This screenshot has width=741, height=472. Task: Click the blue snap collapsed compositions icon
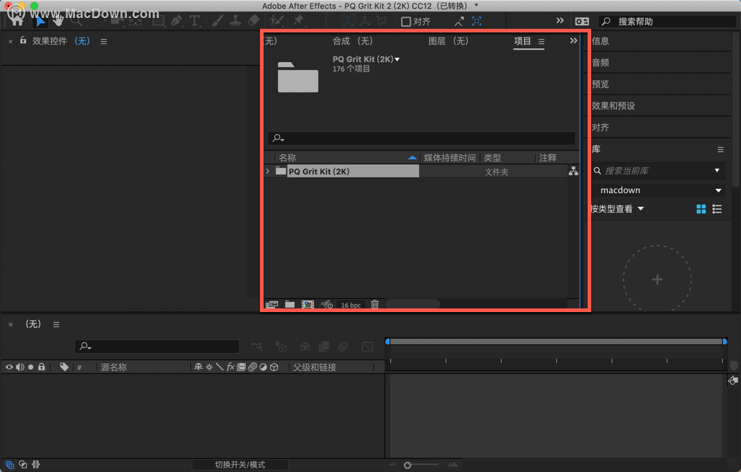(477, 22)
